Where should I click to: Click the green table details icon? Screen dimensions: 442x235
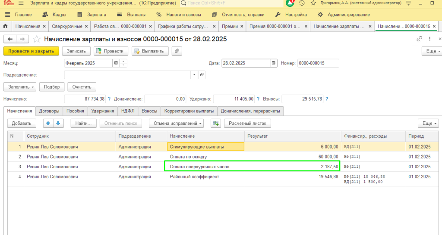216,123
